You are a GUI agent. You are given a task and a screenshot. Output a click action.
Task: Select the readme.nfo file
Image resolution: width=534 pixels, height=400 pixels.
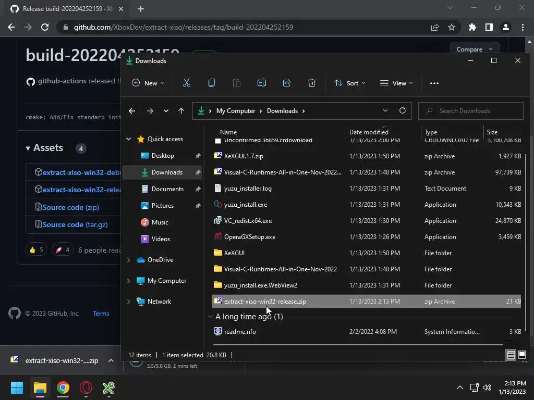[367, 332]
